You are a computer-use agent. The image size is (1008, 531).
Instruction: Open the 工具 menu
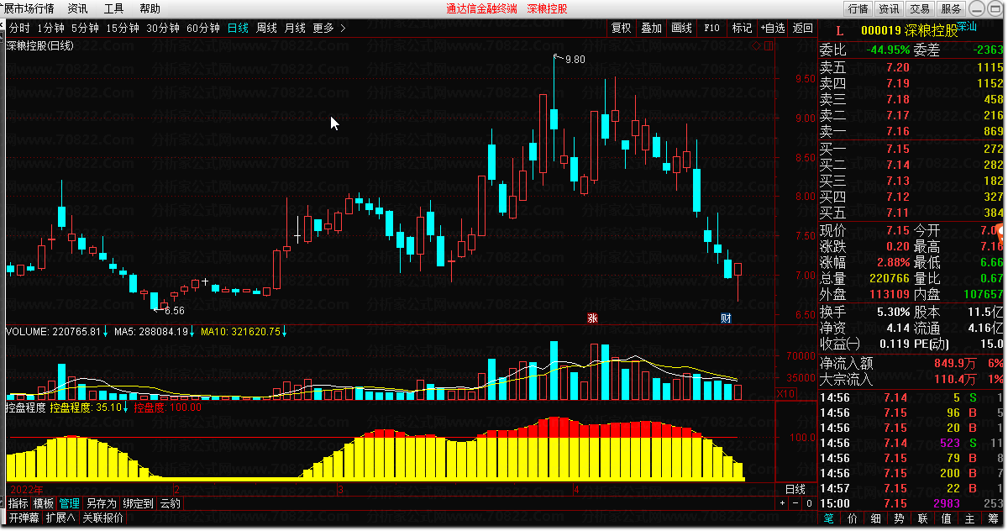pos(113,8)
